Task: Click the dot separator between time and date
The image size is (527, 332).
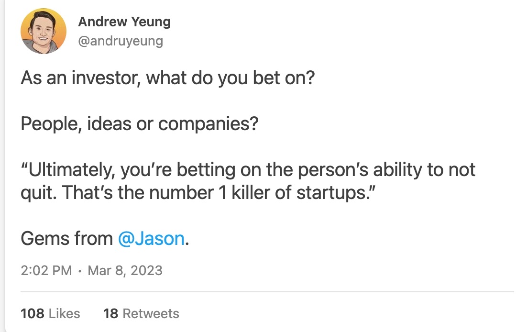Action: pyautogui.click(x=79, y=271)
